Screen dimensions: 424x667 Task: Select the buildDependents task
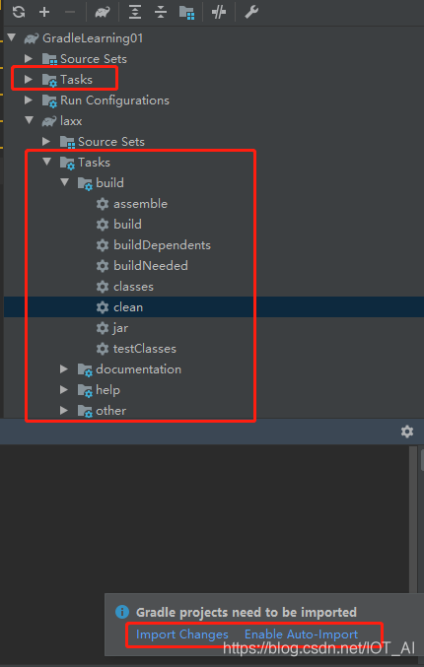(x=162, y=245)
